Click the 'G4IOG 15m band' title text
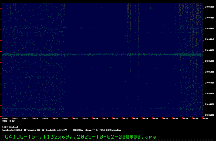This screenshot has width=216, height=141. pyautogui.click(x=10, y=127)
